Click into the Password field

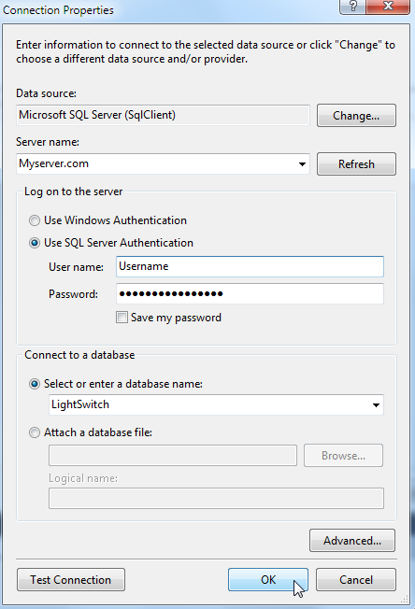[x=250, y=293]
